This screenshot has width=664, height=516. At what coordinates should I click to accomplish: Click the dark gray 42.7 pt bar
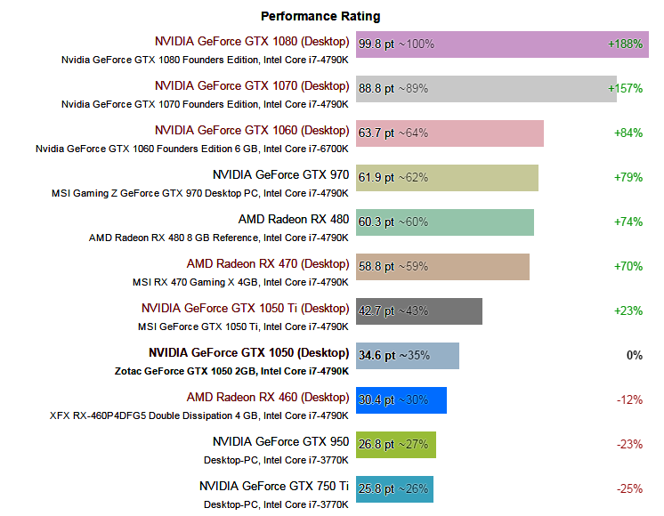click(x=419, y=311)
